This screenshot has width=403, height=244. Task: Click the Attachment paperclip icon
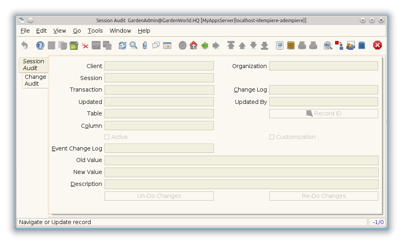(145, 45)
